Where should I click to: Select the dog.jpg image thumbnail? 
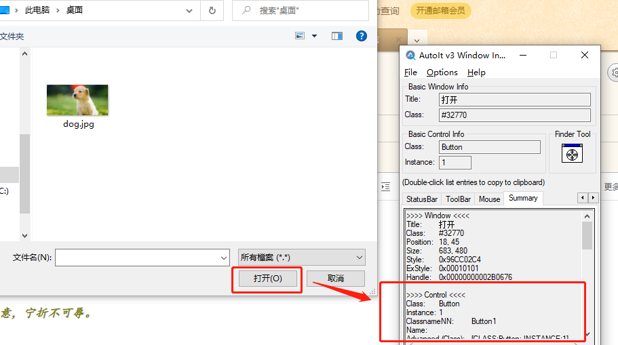point(77,100)
